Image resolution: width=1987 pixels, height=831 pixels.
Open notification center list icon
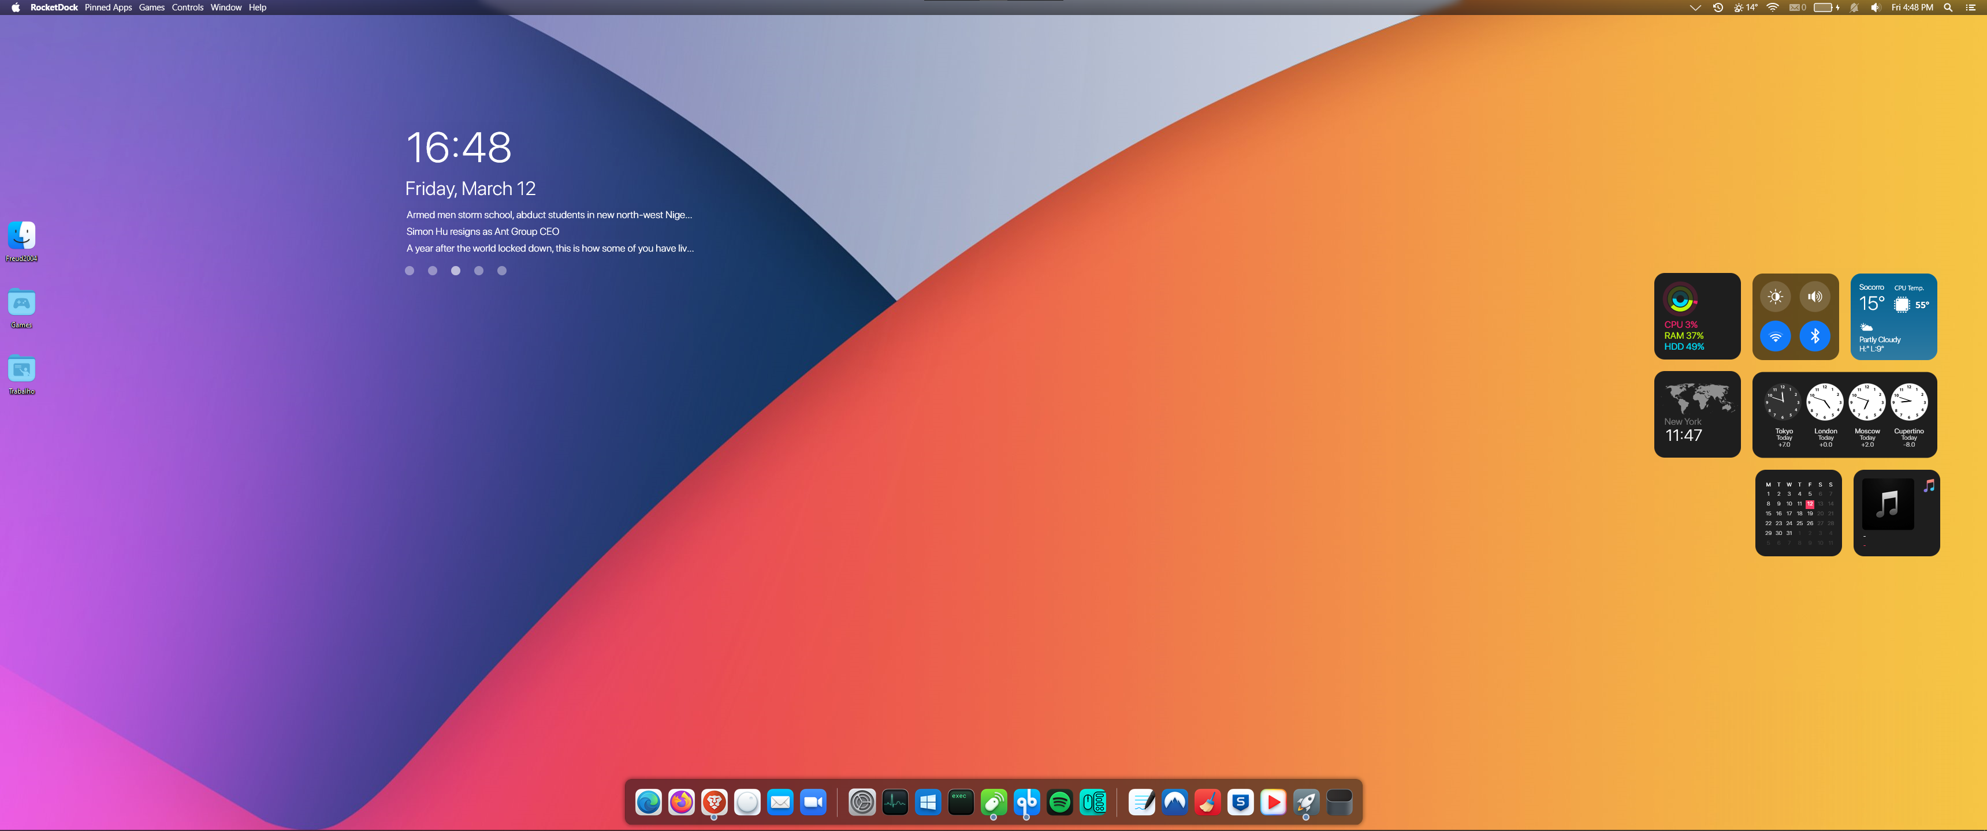pyautogui.click(x=1971, y=8)
